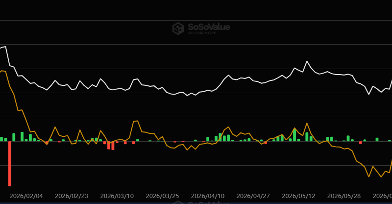The width and height of the screenshot is (392, 204).
Task: Select the 2026/03/10 date label
Action: click(x=117, y=196)
